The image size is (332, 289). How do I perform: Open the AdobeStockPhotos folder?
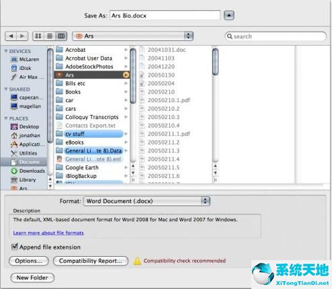click(91, 67)
